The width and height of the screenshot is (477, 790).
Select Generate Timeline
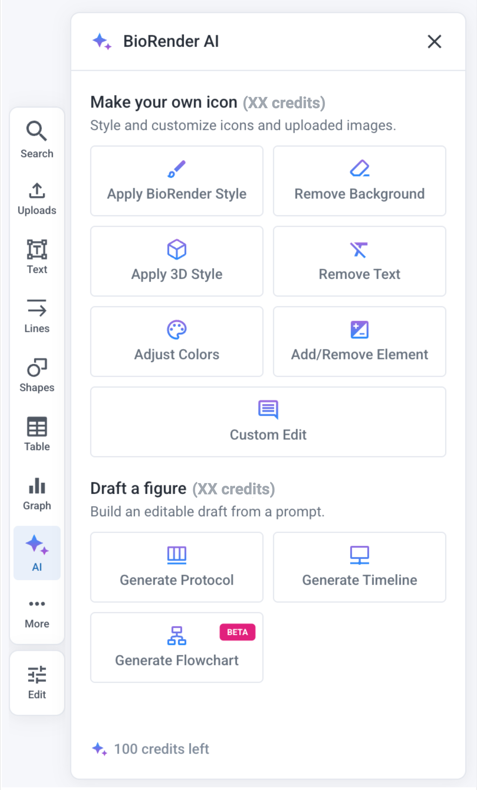coord(359,567)
